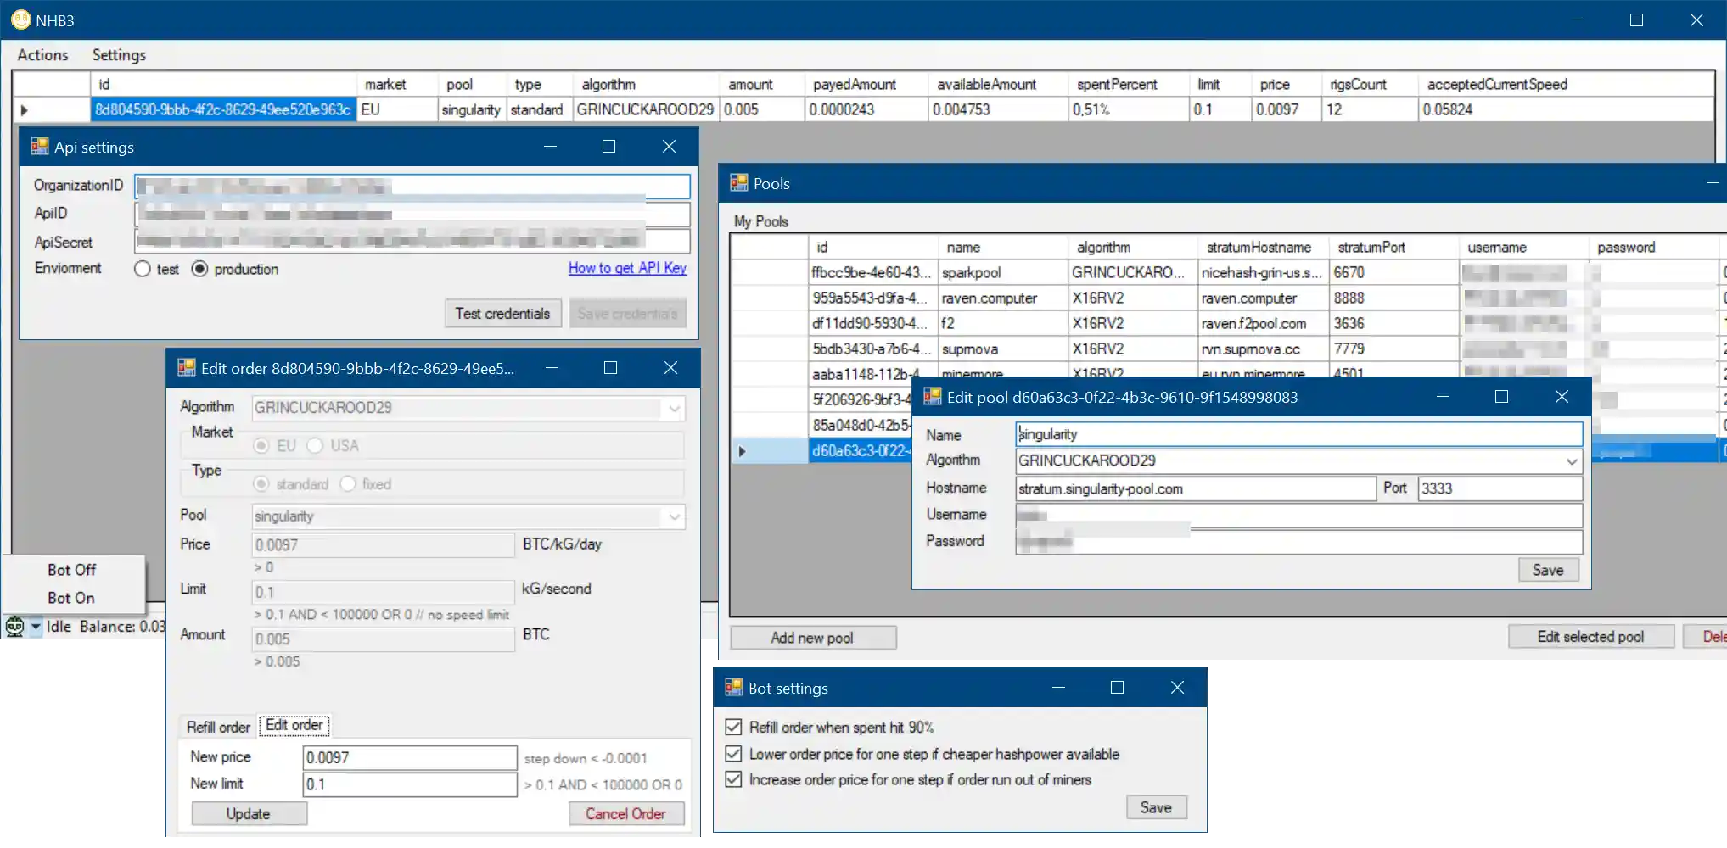
Task: Click the Bot settings window icon
Action: coord(733,688)
